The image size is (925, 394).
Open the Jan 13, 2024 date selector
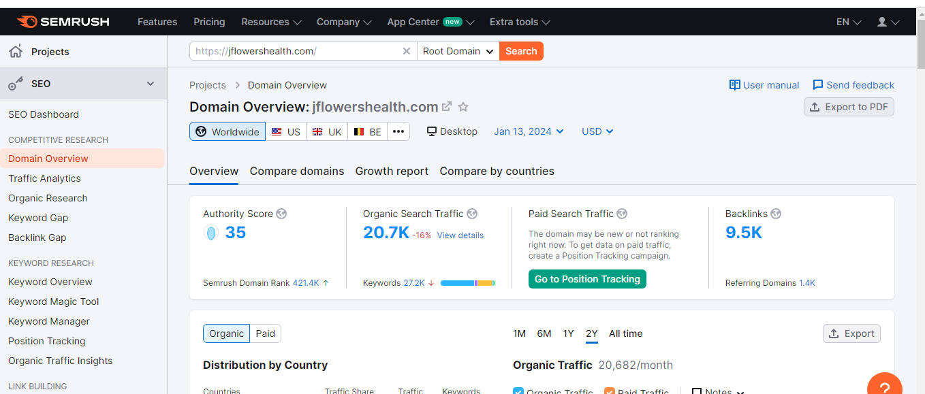coord(529,131)
